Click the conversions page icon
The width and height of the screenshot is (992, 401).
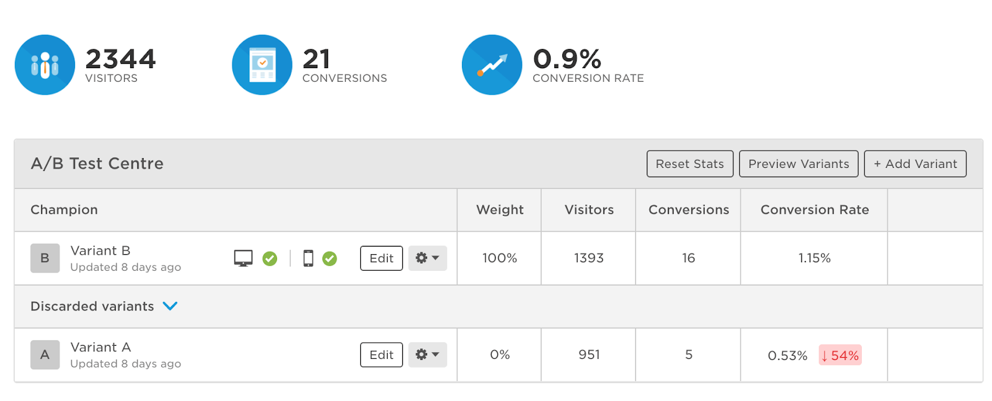(x=262, y=64)
